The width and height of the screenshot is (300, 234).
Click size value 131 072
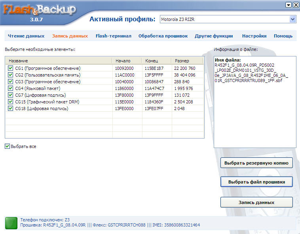pyautogui.click(x=182, y=95)
